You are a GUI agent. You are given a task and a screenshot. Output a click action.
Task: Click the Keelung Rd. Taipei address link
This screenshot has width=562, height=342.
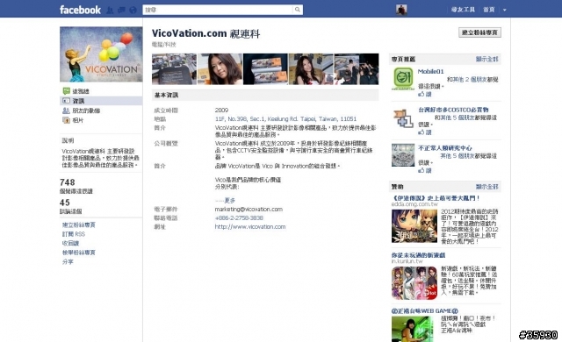pyautogui.click(x=285, y=118)
